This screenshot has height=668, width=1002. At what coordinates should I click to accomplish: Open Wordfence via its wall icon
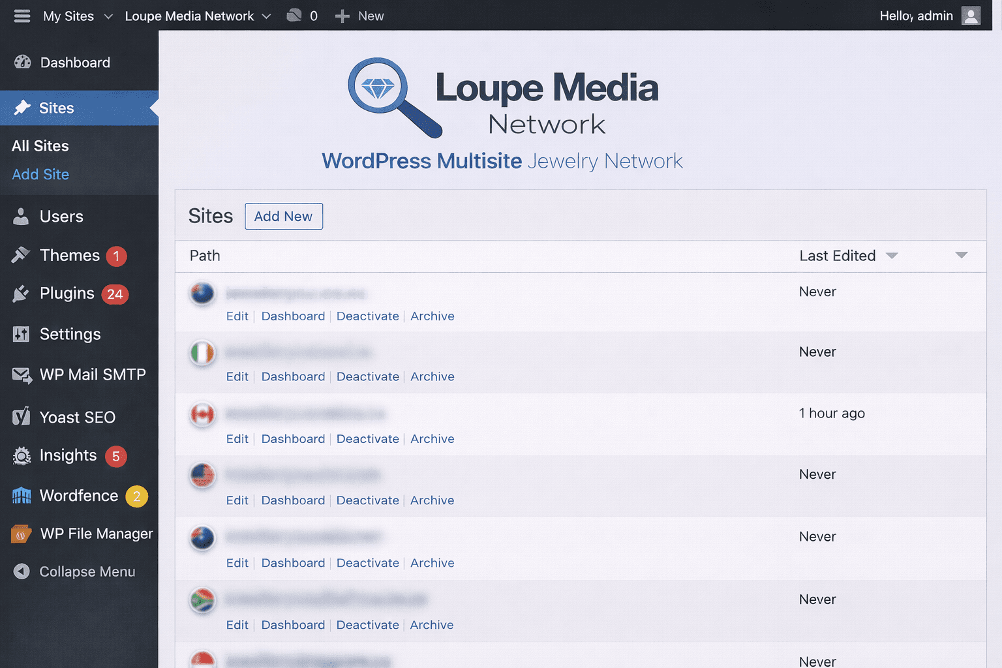point(22,496)
